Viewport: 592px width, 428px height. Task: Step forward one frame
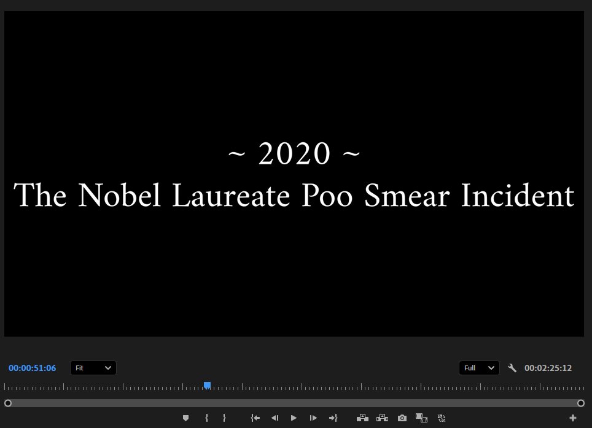pyautogui.click(x=313, y=418)
